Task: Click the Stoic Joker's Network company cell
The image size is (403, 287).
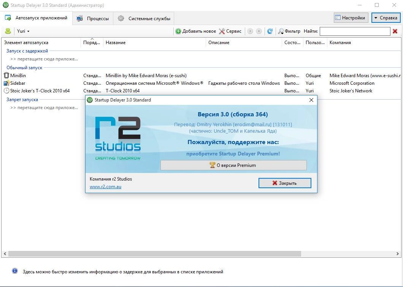Action: (x=351, y=91)
